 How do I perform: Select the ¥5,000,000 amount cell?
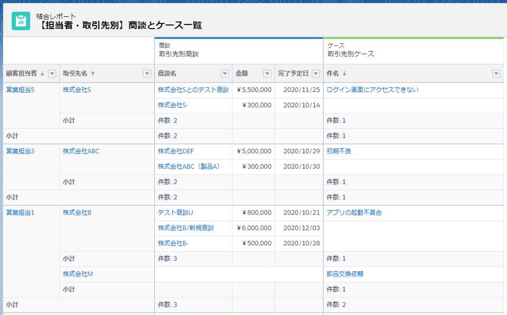click(253, 151)
